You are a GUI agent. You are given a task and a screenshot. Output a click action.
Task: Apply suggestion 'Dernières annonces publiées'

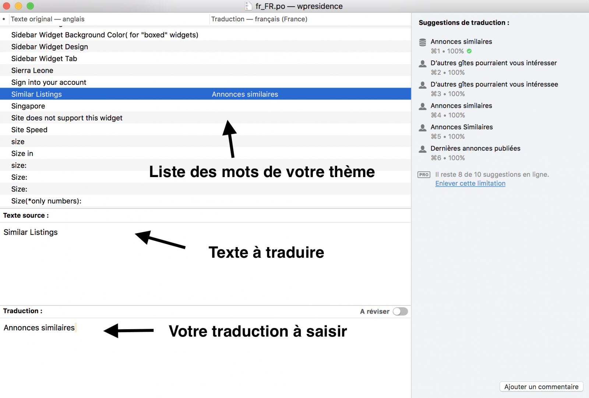tap(475, 153)
